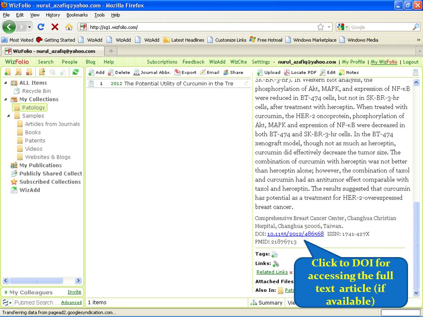
Task: Open the Bookmarks menu
Action: tap(77, 15)
